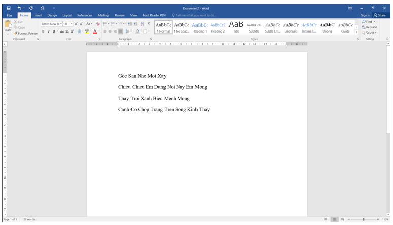This screenshot has width=393, height=225.
Task: Open the font name dropdown (Times New Roman)
Action: (x=51, y=24)
